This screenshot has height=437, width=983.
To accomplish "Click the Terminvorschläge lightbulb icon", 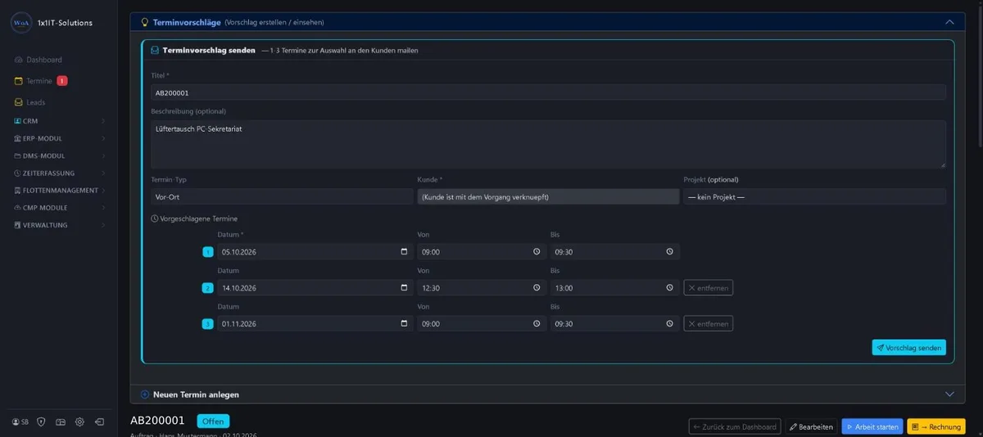I will coord(145,23).
